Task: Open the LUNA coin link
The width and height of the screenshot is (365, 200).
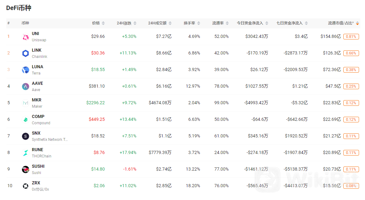Action: point(37,67)
